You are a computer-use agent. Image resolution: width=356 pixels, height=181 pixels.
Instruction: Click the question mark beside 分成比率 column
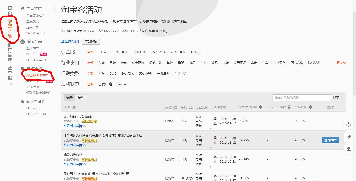[310, 107]
